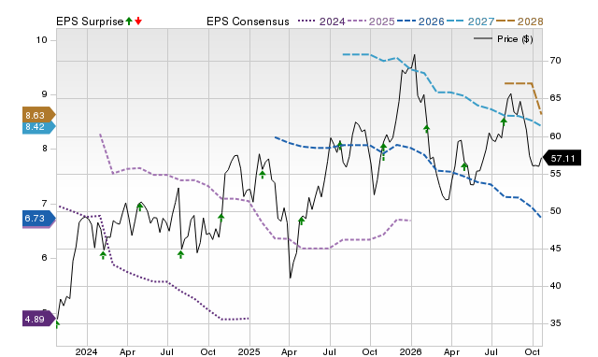Screen dimensions: 598x357
Task: Click the red down arrow in EPS Surprise legend
Action: point(138,21)
